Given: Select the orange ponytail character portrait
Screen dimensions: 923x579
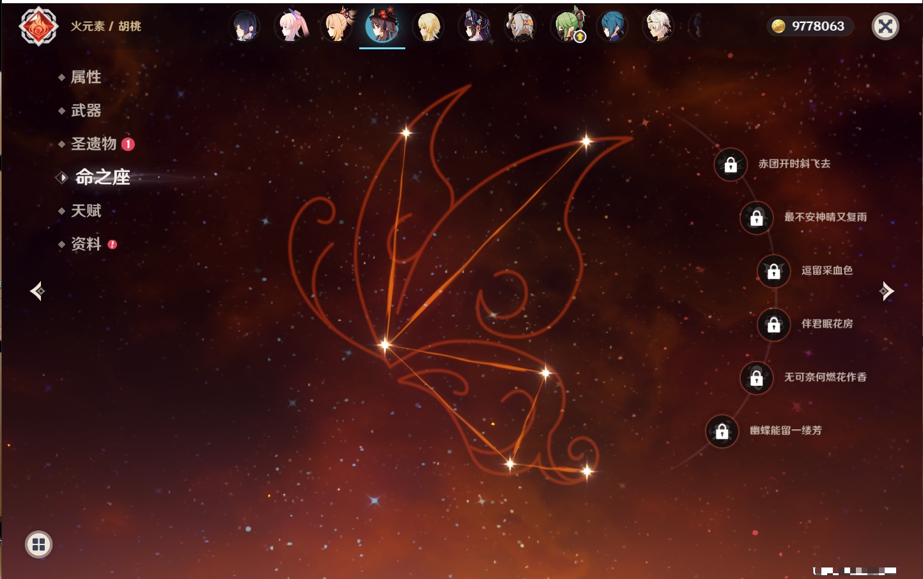Looking at the screenshot, I should 337,26.
